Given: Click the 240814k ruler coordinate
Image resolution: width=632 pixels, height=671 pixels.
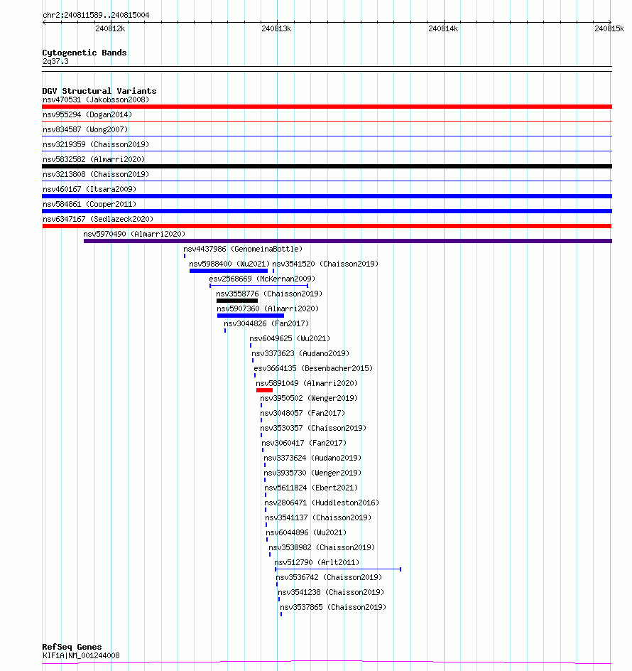Looking at the screenshot, I should point(443,28).
